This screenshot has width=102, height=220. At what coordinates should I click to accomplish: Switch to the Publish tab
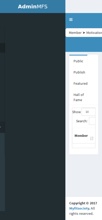79,72
